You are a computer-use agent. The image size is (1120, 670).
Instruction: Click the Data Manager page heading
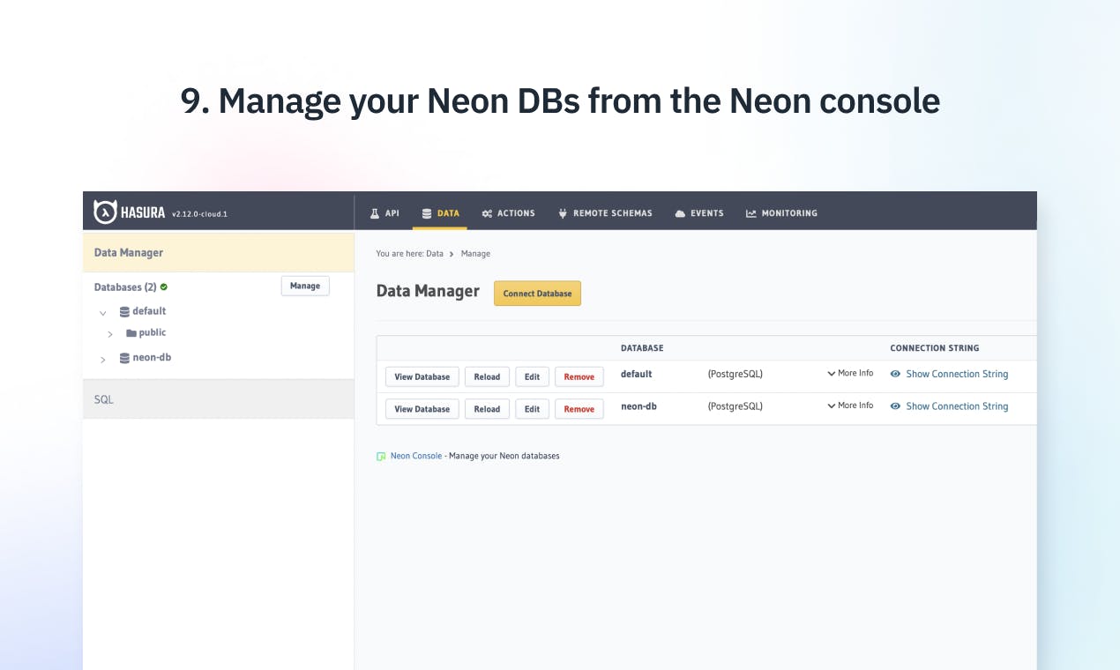pos(428,291)
